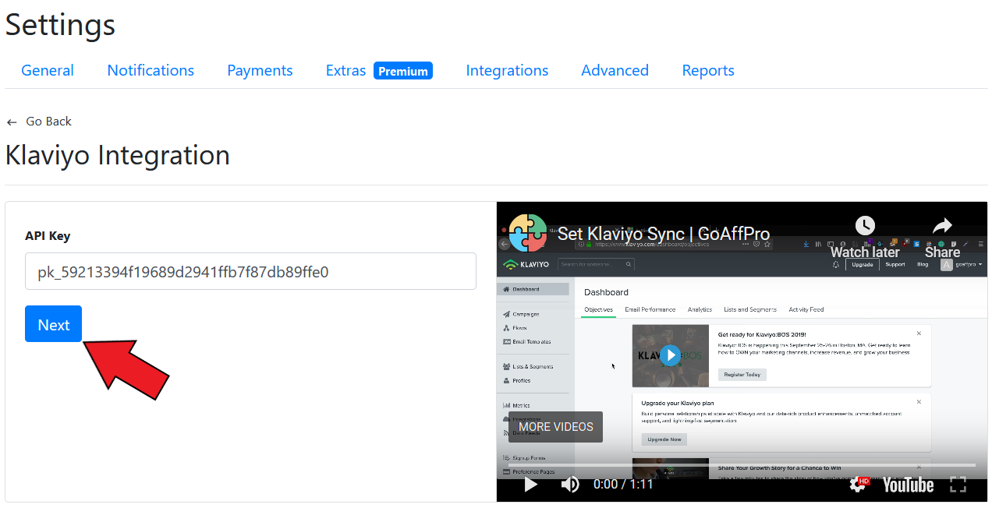
Task: Focus the API Key input field
Action: coord(250,271)
